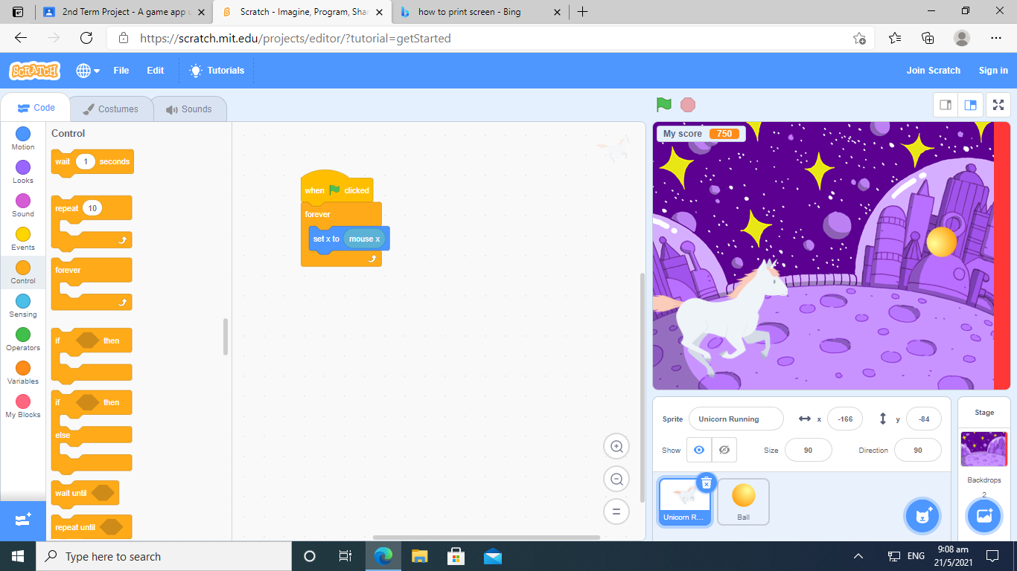Zoom in on the code workspace
The width and height of the screenshot is (1017, 571).
[x=616, y=447]
